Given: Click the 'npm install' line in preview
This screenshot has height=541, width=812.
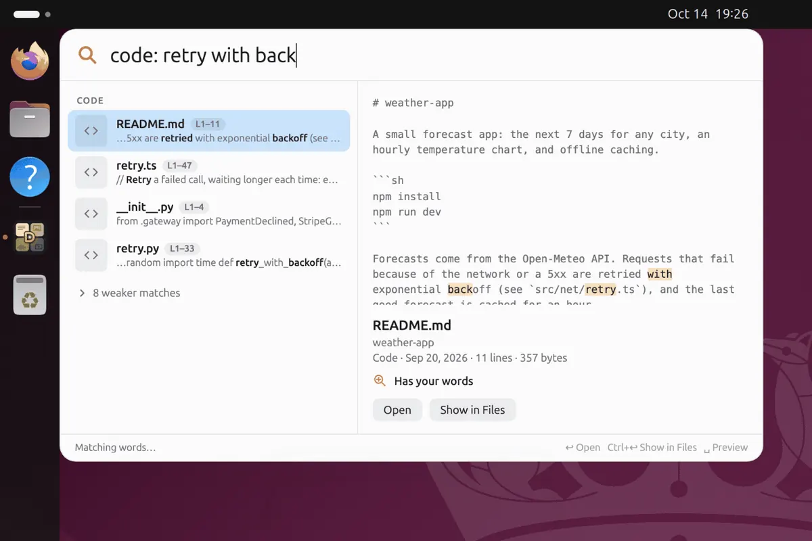Looking at the screenshot, I should [407, 197].
